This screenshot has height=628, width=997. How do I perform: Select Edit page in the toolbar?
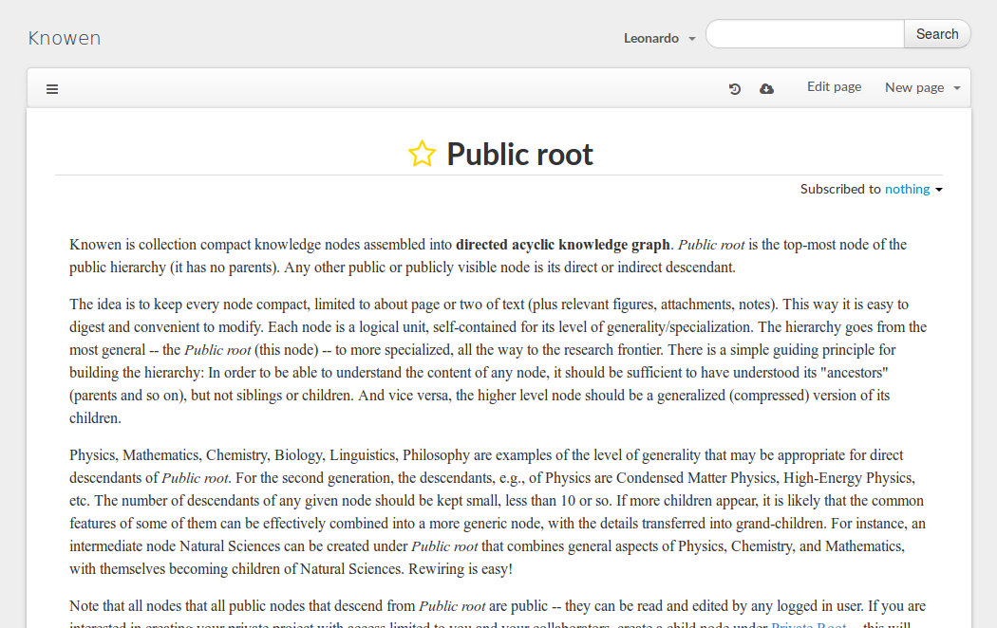[834, 87]
